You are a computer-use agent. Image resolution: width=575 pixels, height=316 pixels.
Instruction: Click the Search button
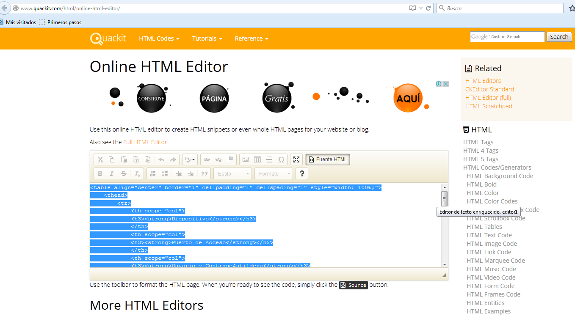559,37
